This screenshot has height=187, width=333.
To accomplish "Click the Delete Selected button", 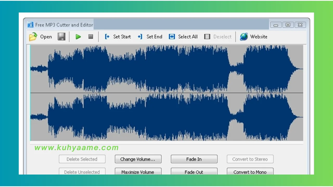I will tap(82, 159).
